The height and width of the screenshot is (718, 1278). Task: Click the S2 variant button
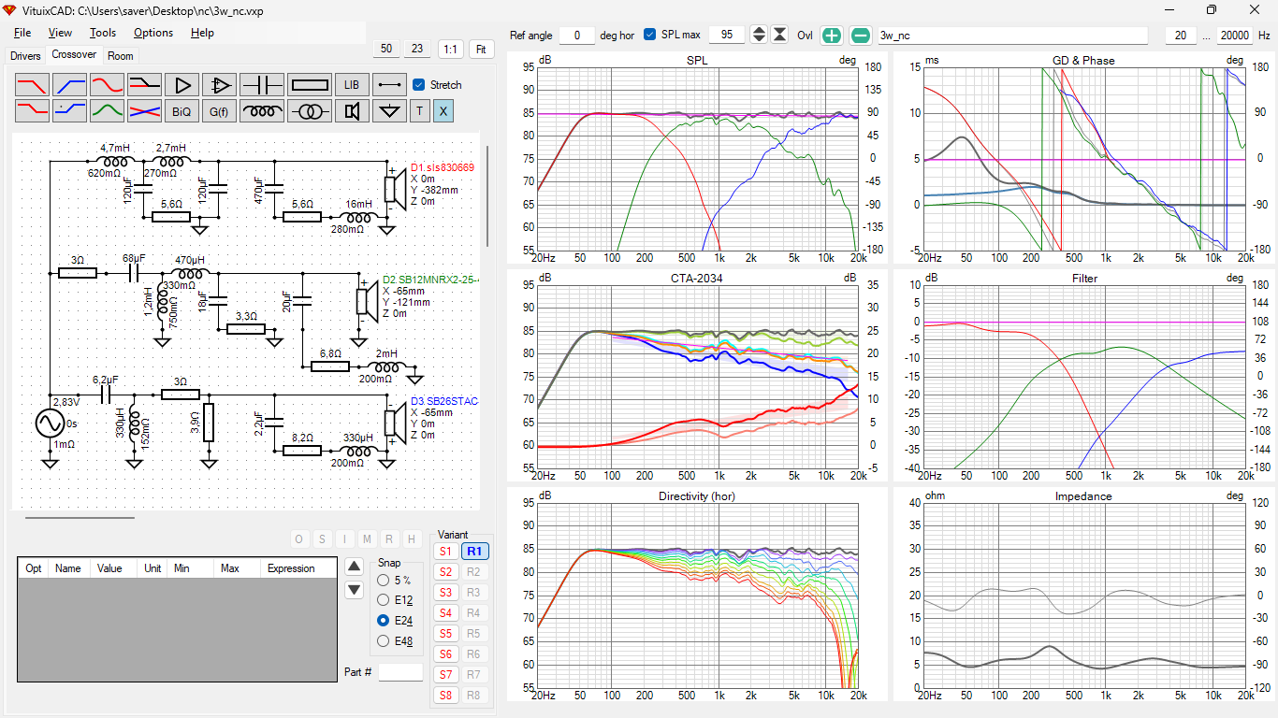pyautogui.click(x=445, y=572)
